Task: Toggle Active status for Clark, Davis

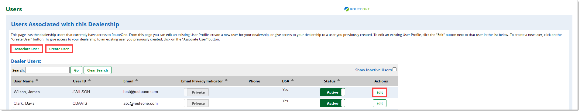Action: pos(332,103)
